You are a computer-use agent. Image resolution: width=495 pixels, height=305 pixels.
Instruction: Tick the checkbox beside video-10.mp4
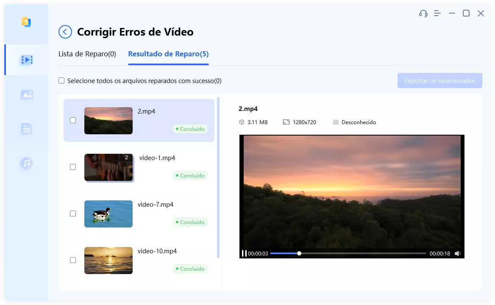coord(73,260)
